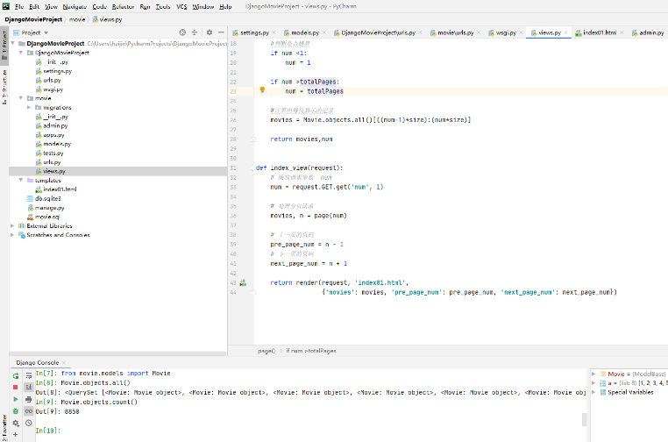Image resolution: width=668 pixels, height=442 pixels.
Task: Open the Structure side tool tab
Action: click(x=4, y=87)
